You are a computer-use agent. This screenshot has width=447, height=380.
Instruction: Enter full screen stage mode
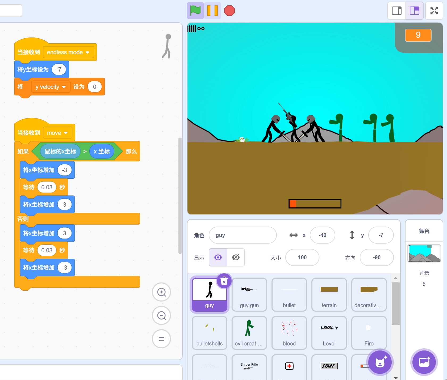pyautogui.click(x=434, y=11)
